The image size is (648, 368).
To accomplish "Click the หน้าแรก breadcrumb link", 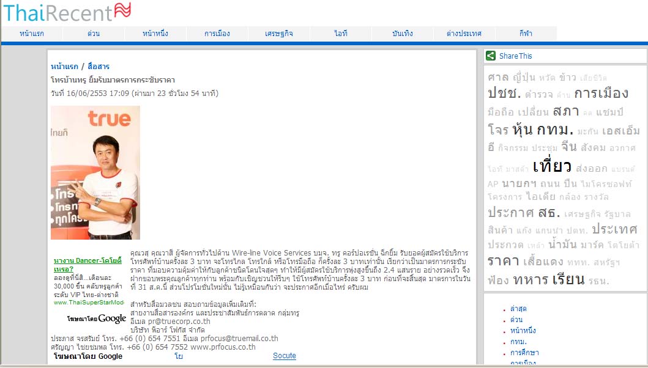I will coord(64,67).
